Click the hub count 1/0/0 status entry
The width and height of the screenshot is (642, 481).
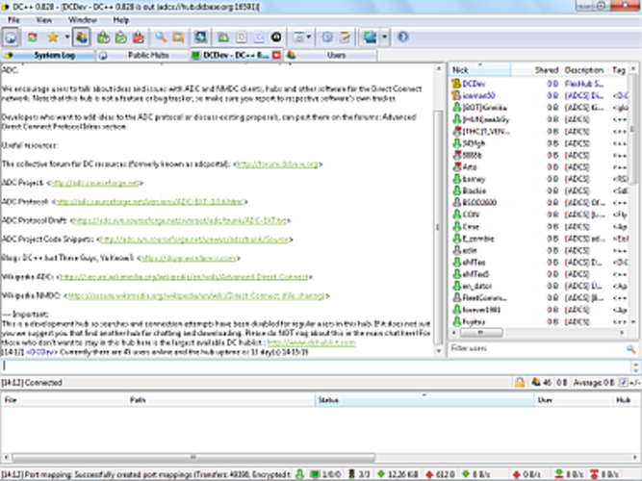(326, 474)
